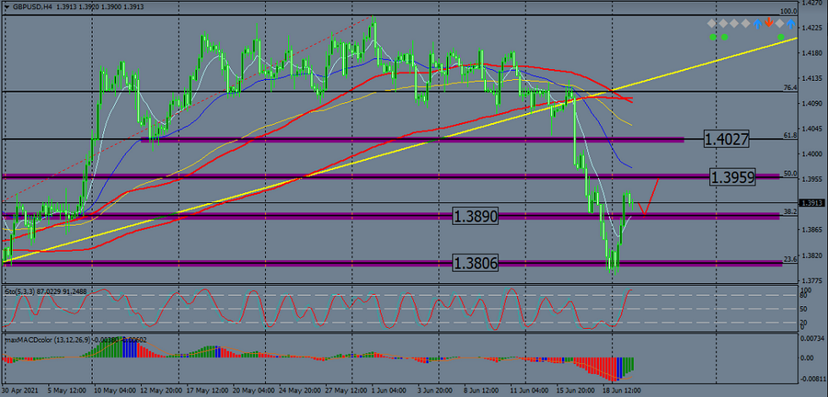The image size is (828, 397).
Task: Click the 1 Jun 04:00 time axis label
Action: point(387,391)
